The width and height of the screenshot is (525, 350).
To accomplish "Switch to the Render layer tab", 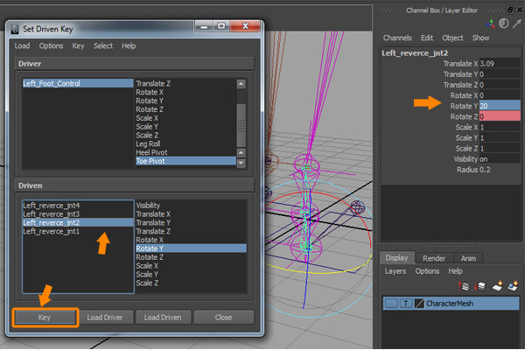I will (434, 257).
